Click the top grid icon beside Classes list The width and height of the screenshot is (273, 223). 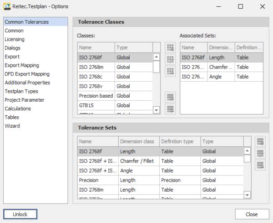tap(171, 48)
